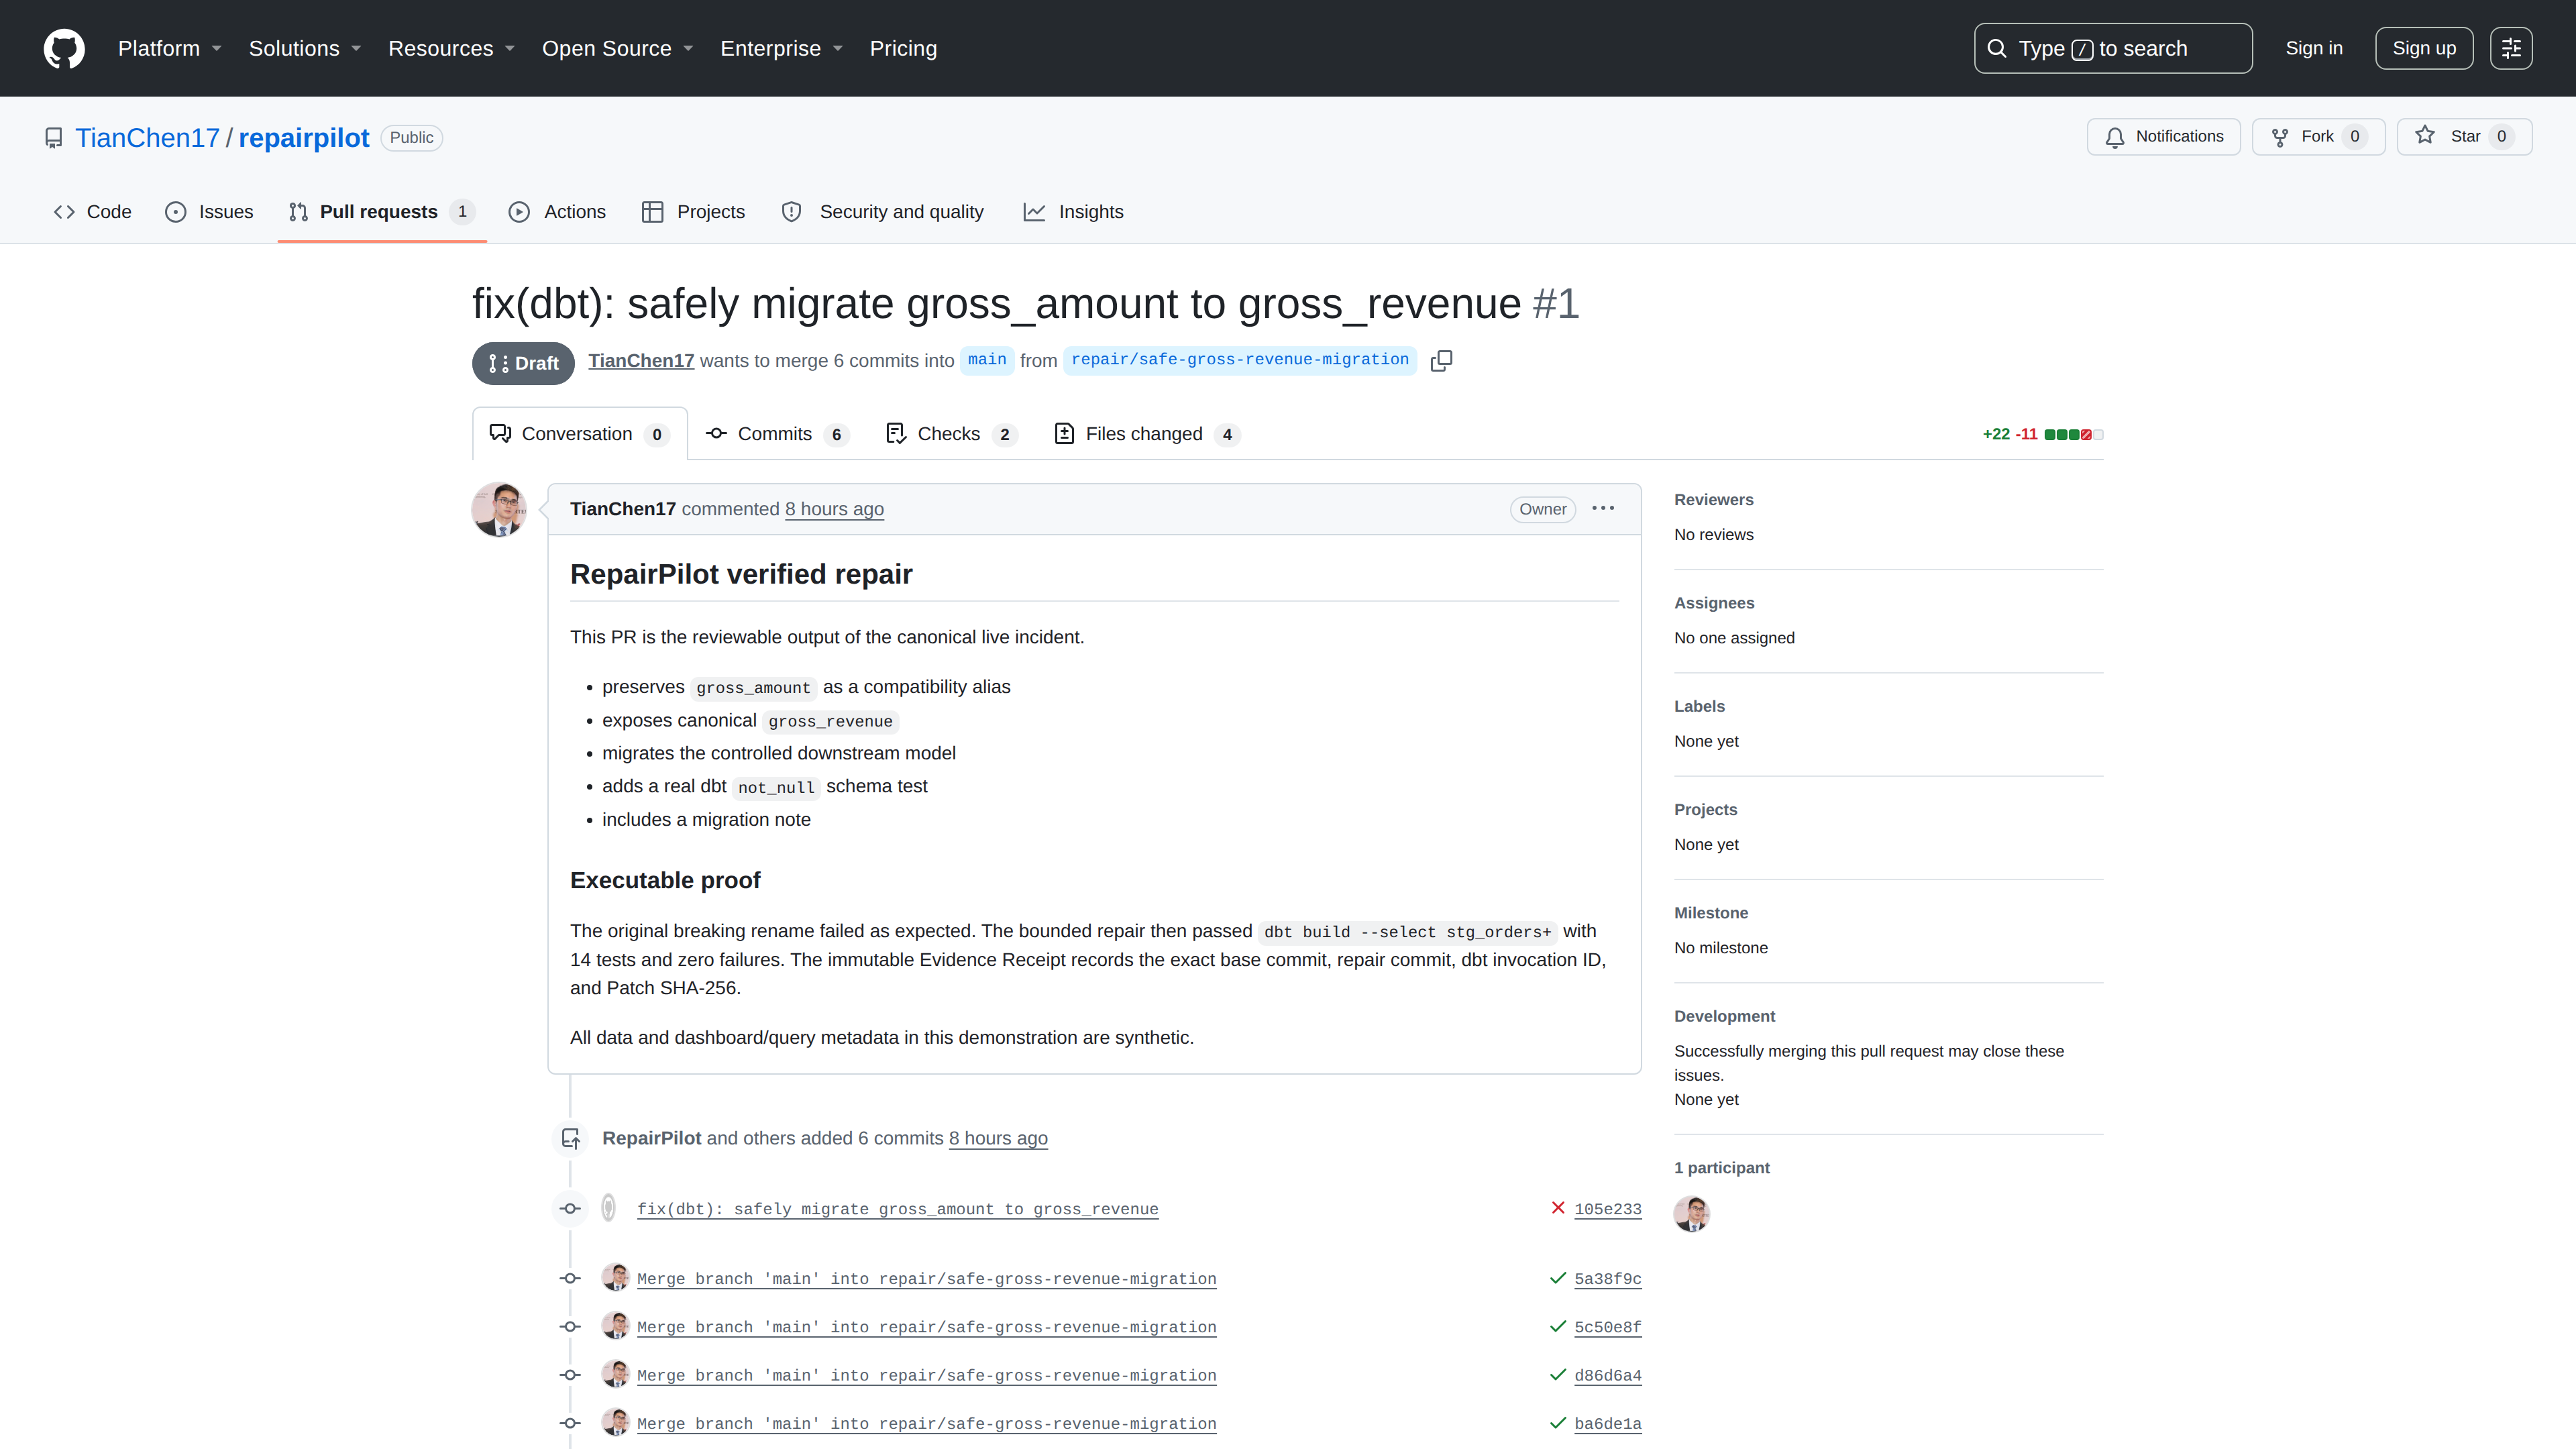Viewport: 2576px width, 1449px height.
Task: Click the passing check icon for d86d6a4
Action: (1558, 1374)
